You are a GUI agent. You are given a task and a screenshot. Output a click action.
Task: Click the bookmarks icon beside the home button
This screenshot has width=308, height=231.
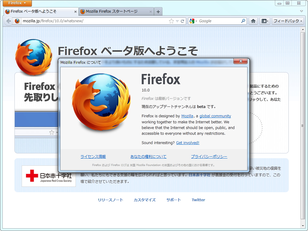(263, 21)
